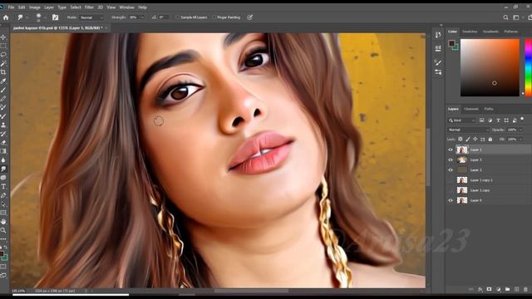
Task: Select the Layer 1 copy layer row
Action: point(489,190)
